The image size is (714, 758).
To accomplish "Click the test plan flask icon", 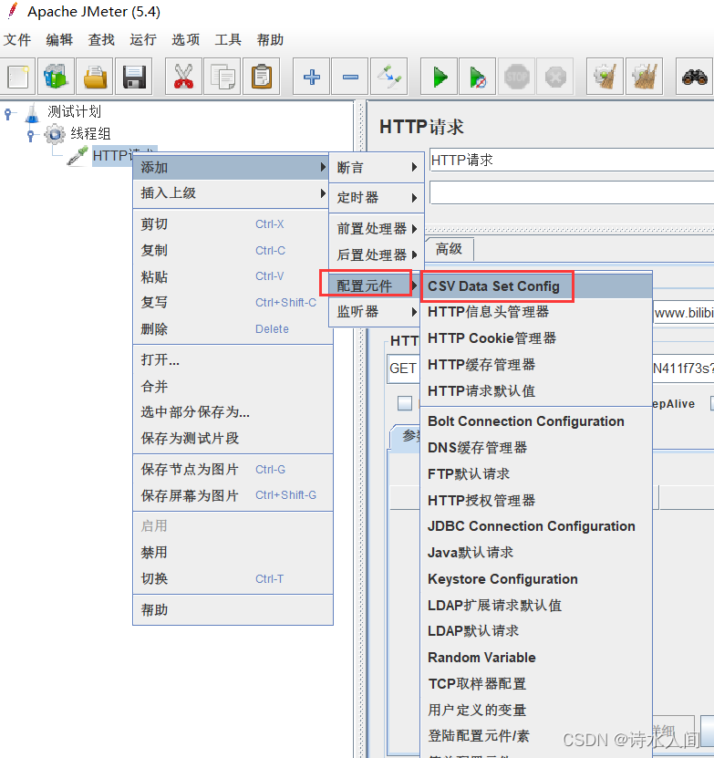I will 32,113.
